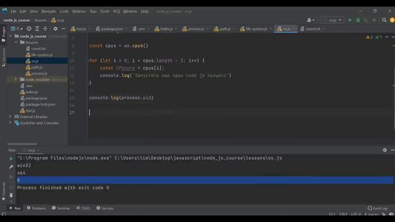The width and height of the screenshot is (395, 222).
Task: Select file-system.js in the project tree
Action: 42,55
